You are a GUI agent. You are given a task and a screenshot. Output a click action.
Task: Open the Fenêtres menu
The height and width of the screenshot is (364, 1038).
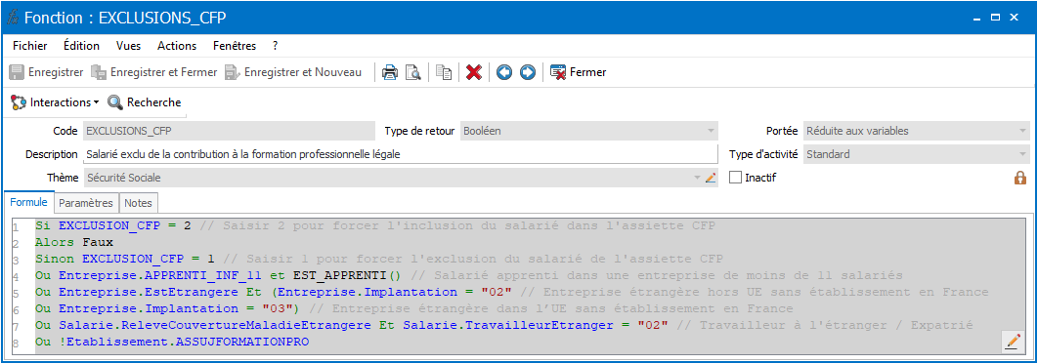[235, 46]
